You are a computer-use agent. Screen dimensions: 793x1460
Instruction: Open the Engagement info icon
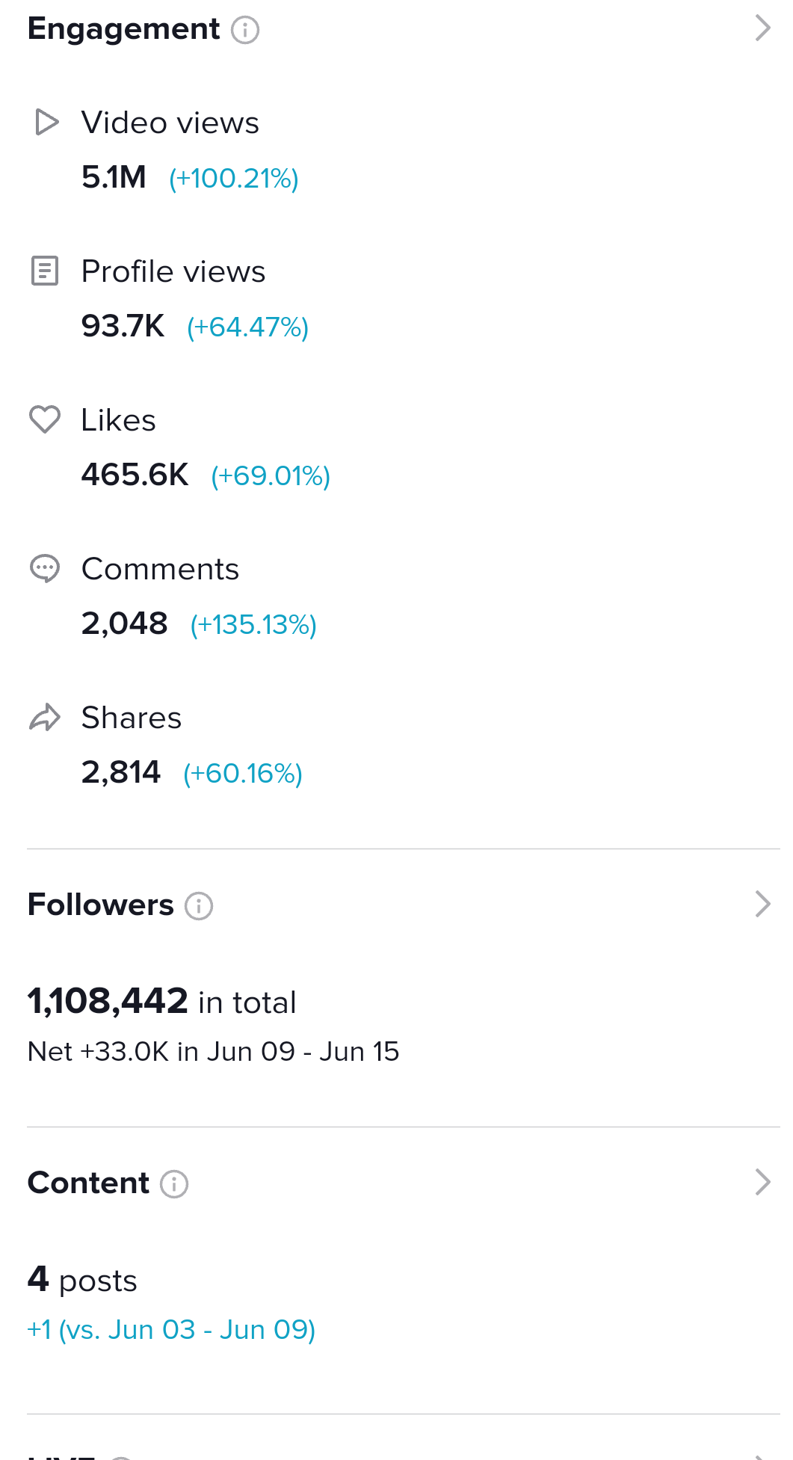245,30
